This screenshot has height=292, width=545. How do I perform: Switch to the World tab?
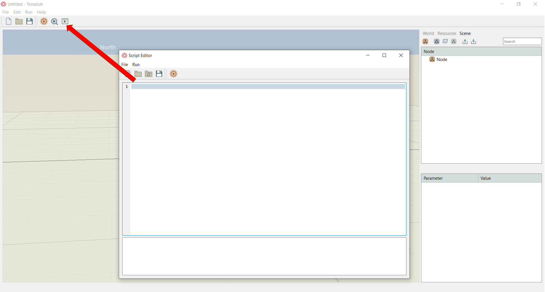click(428, 33)
